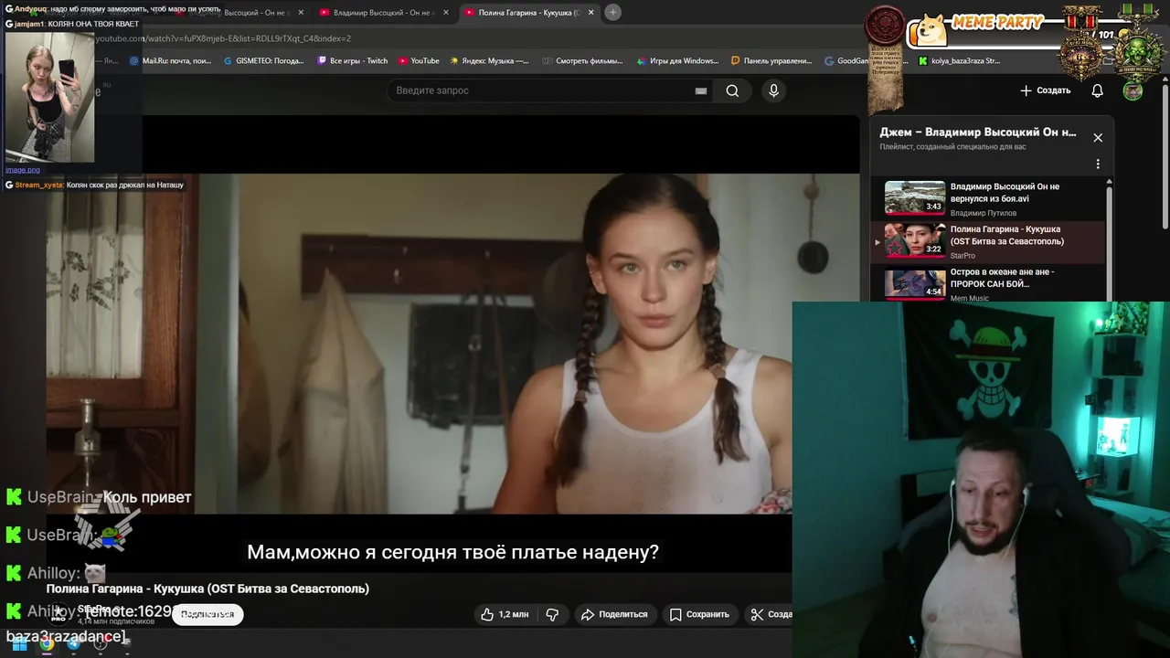Click the image.png link under chat photo
This screenshot has width=1170, height=658.
click(23, 170)
